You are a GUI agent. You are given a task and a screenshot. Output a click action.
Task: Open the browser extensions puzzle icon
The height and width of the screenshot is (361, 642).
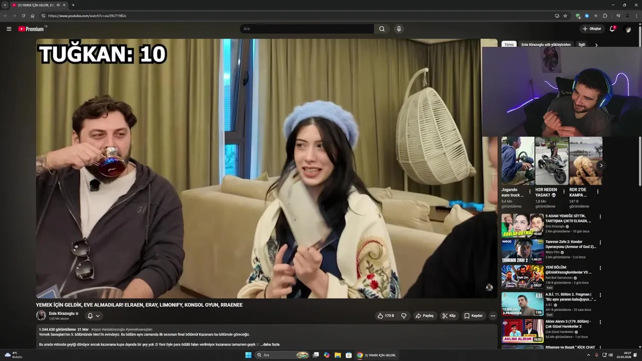pyautogui.click(x=605, y=16)
